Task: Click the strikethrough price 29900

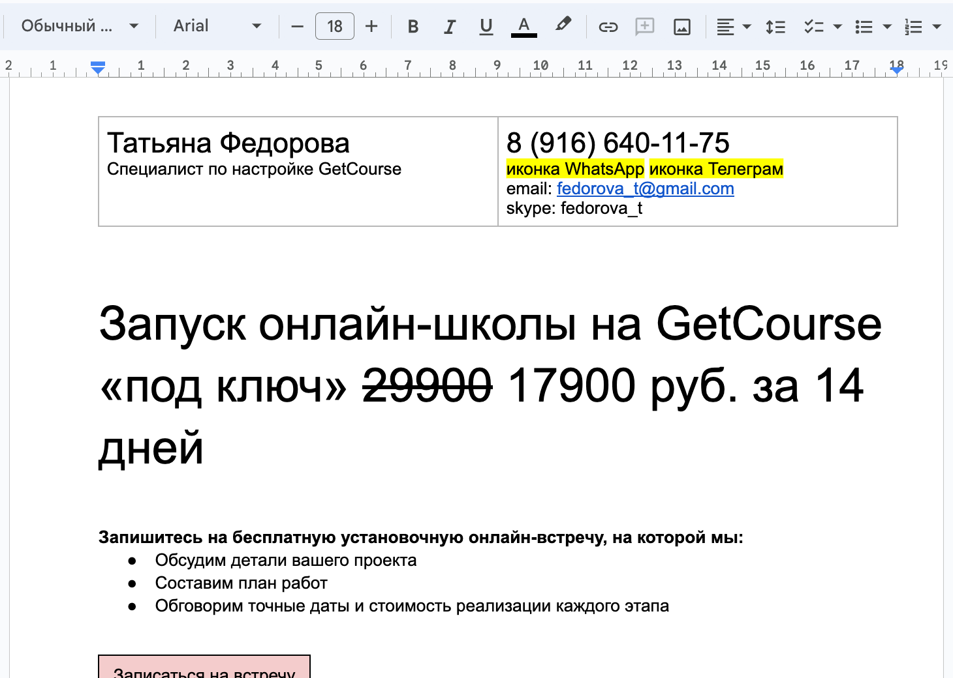Action: (427, 385)
